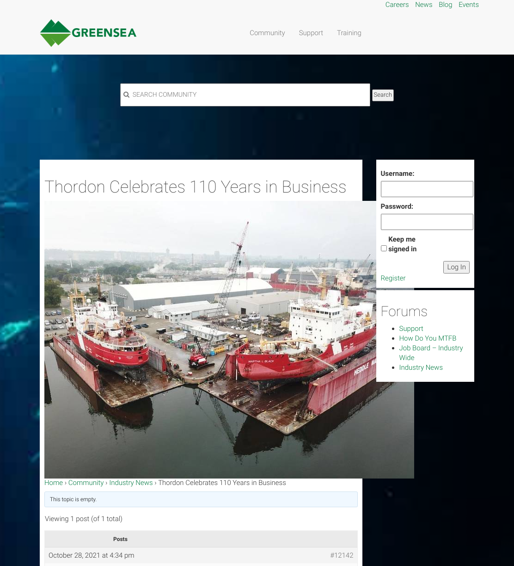This screenshot has width=514, height=566.
Task: Go to the Blog page
Action: pyautogui.click(x=445, y=5)
